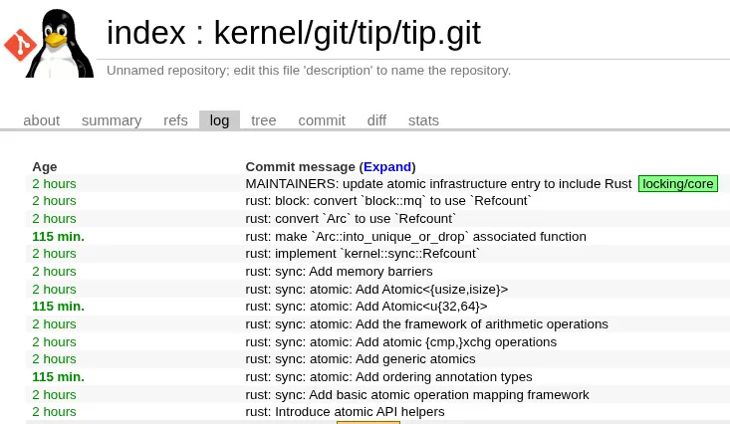Open the 'Add memory barriers' commit
730x424 pixels.
pos(339,272)
